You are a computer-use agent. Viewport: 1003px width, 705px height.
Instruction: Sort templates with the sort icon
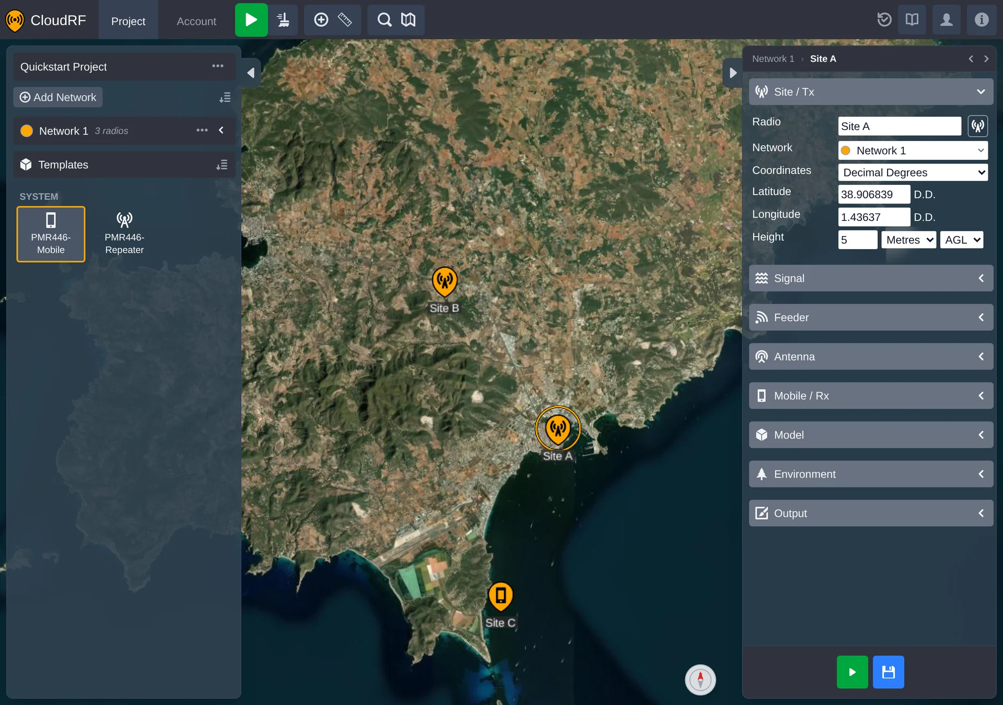[222, 165]
